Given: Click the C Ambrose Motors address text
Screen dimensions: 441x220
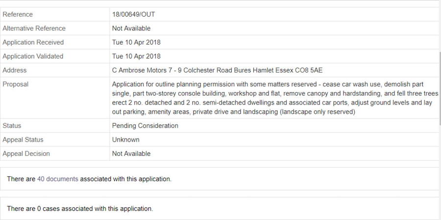Looking at the screenshot, I should coord(218,71).
